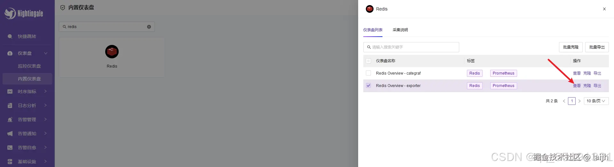
Task: Expand the 告警管理 menu chevron
Action: pyautogui.click(x=46, y=120)
